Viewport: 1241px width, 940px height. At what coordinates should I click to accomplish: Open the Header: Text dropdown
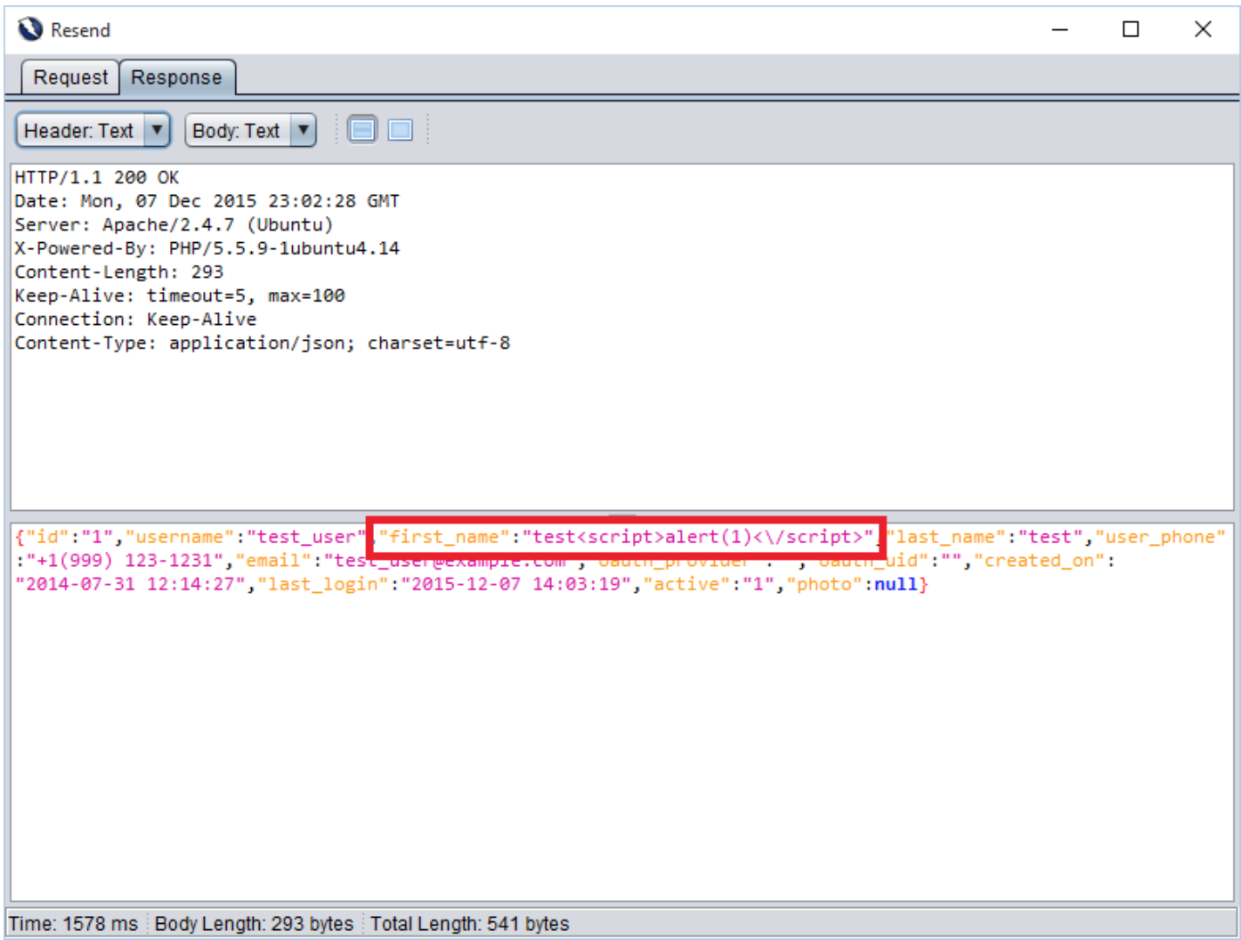tap(93, 131)
